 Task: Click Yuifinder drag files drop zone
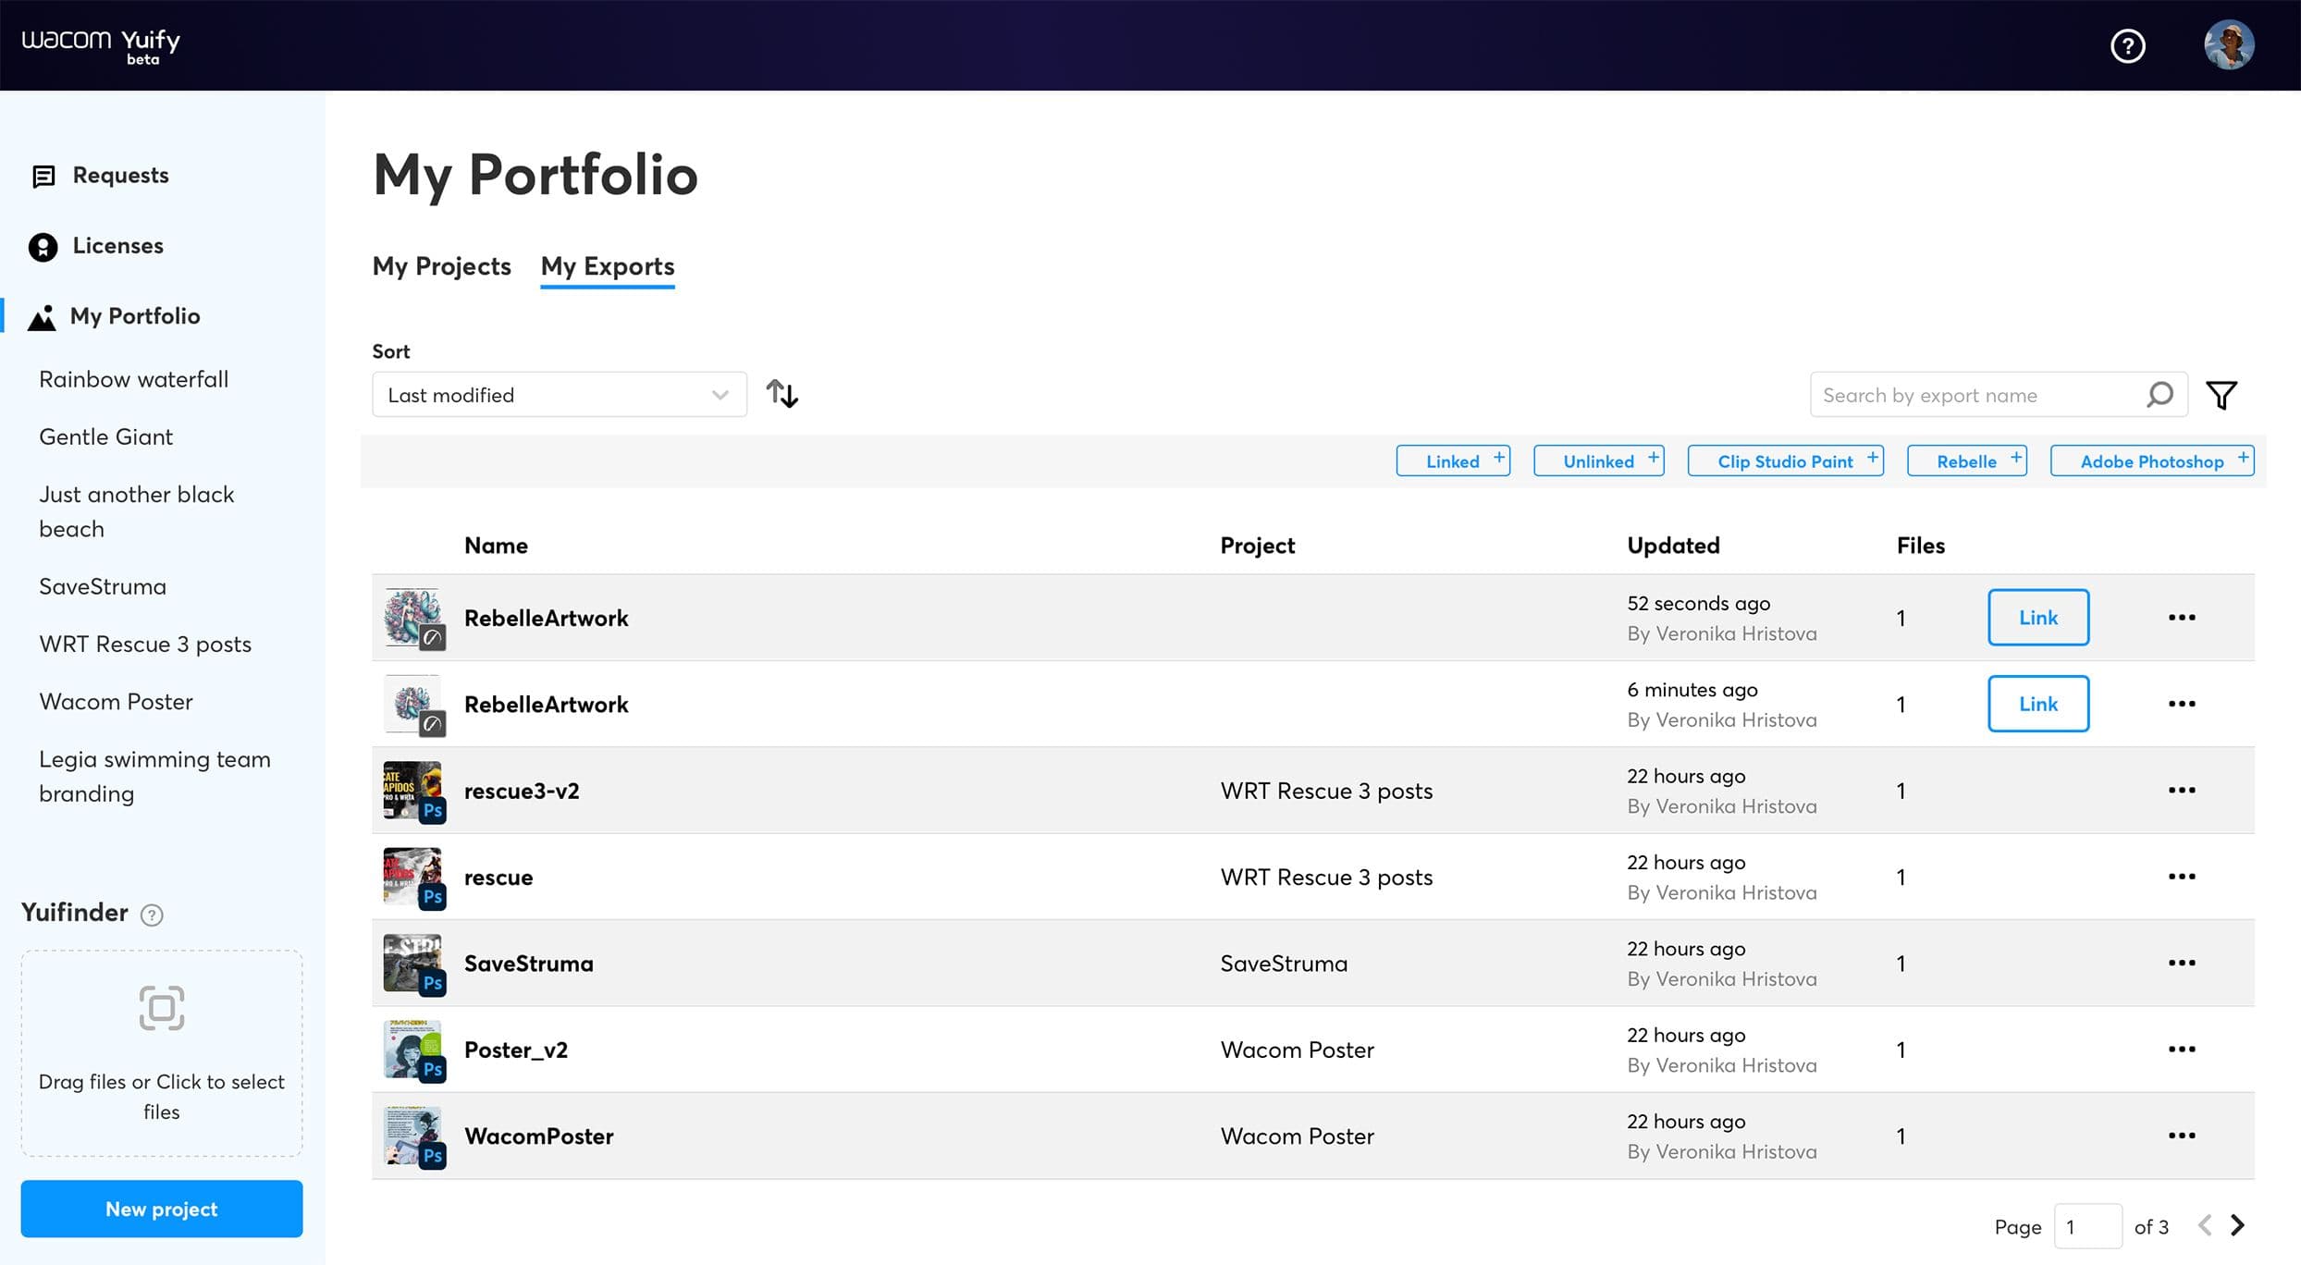(162, 1053)
